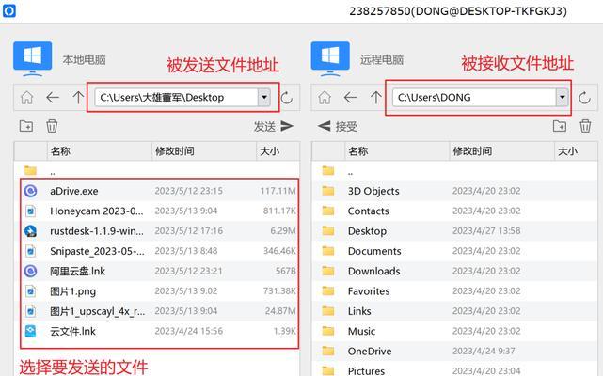Select the 3D Objects remote folder

(x=454, y=191)
